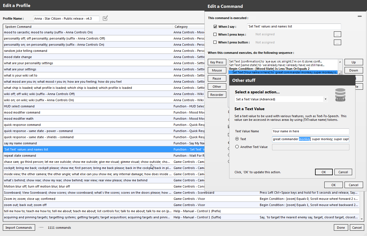Confirm Other stuff dialog with OK
This screenshot has width=367, height=236.
(x=324, y=172)
